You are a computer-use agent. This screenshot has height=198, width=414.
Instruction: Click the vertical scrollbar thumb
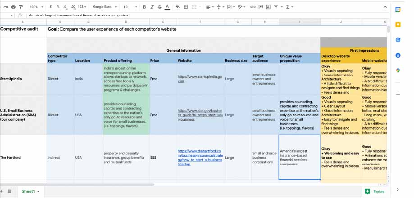pyautogui.click(x=388, y=29)
